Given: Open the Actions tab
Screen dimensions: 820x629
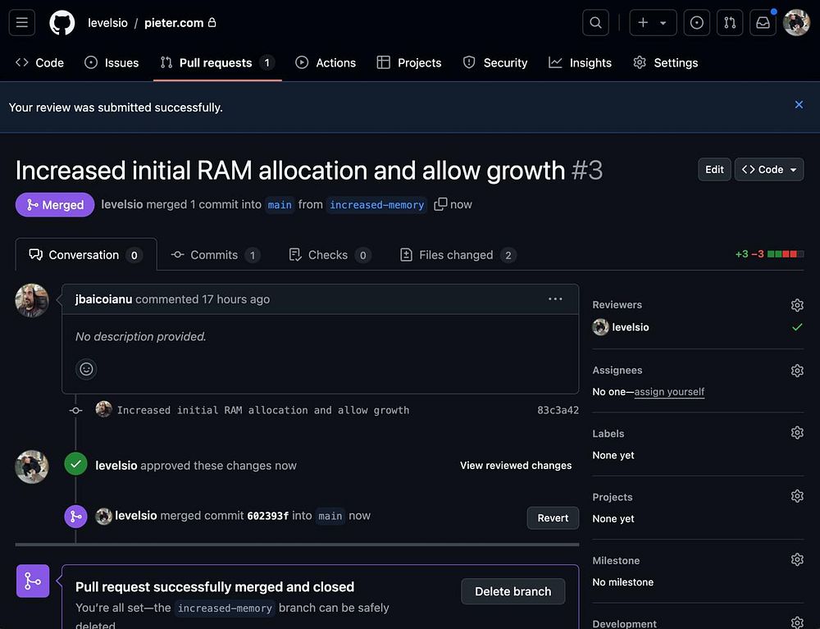Looking at the screenshot, I should coord(326,63).
